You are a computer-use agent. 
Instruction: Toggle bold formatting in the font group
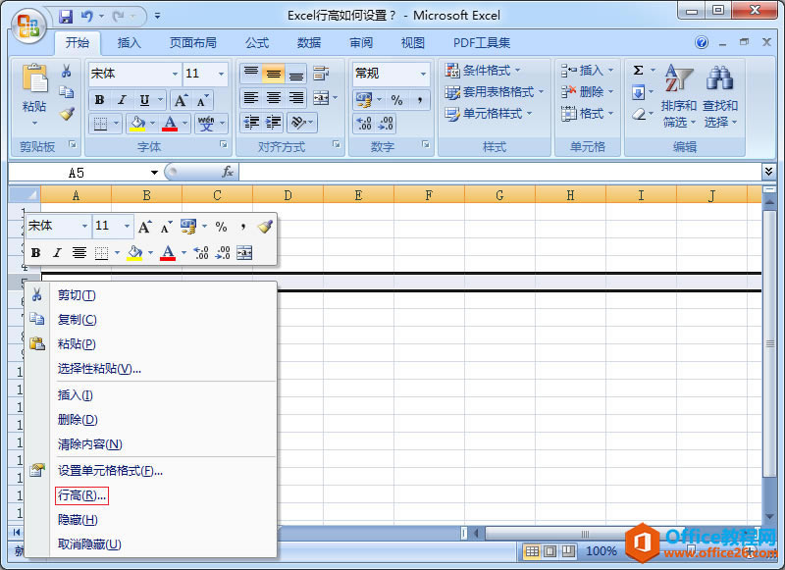pos(98,100)
